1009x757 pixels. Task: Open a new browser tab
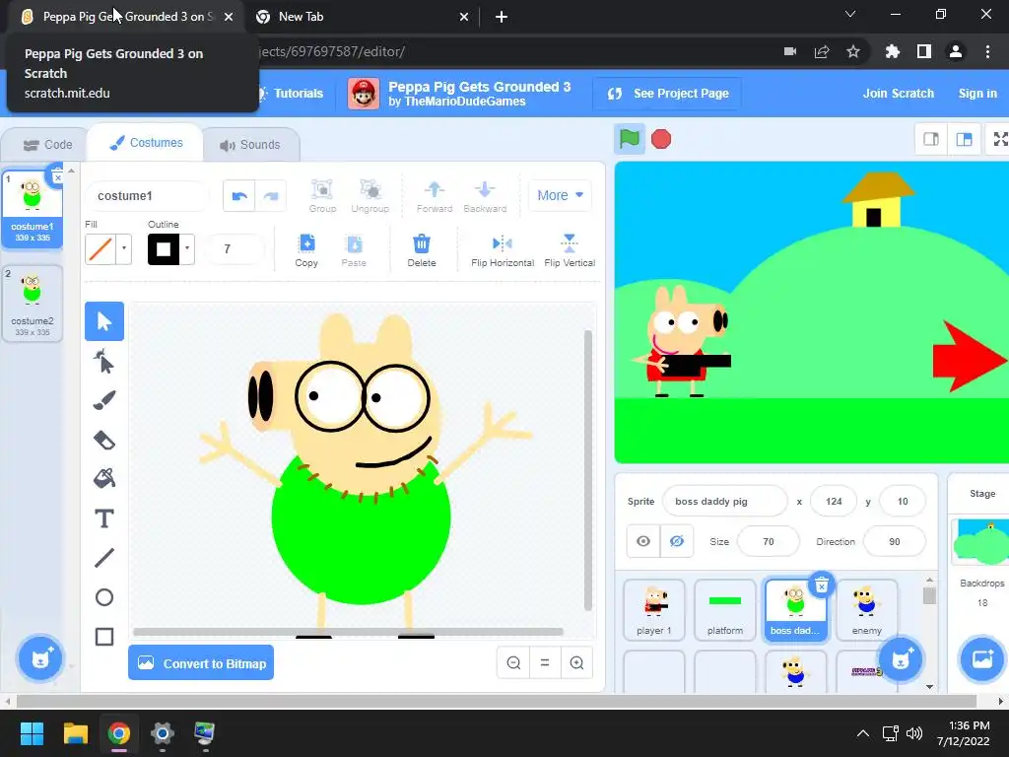tap(502, 17)
